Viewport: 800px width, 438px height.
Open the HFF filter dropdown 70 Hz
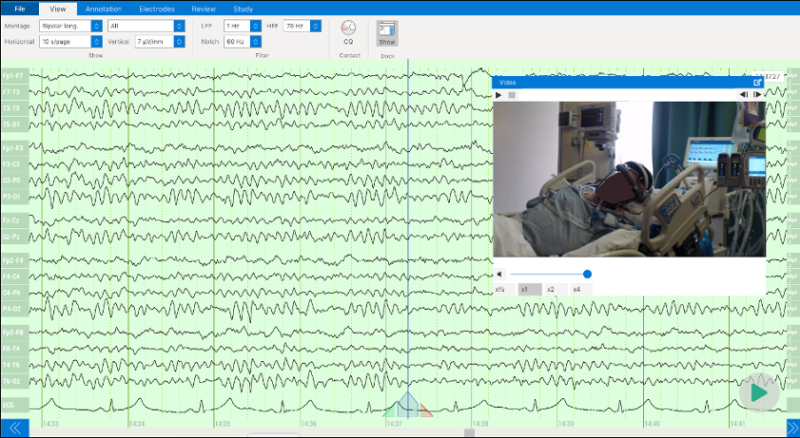pyautogui.click(x=302, y=26)
